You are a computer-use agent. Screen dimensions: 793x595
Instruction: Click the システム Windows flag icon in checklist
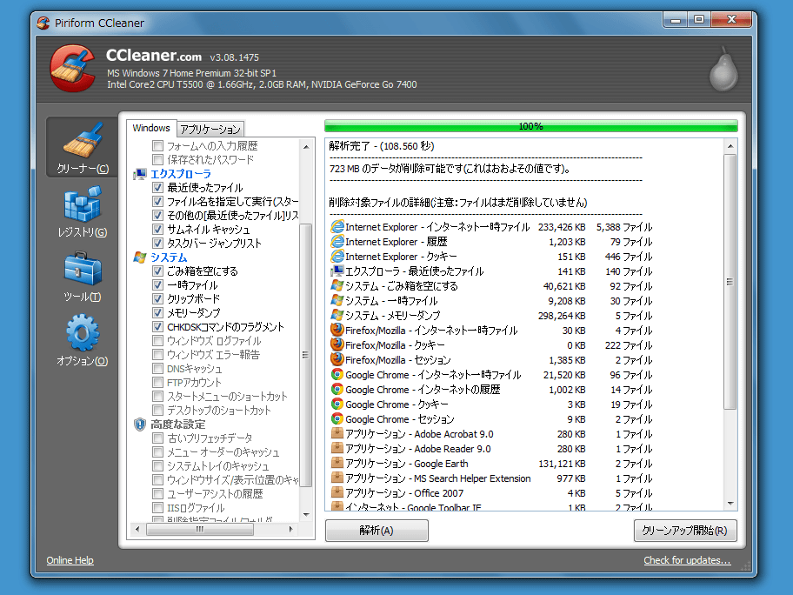tap(140, 257)
